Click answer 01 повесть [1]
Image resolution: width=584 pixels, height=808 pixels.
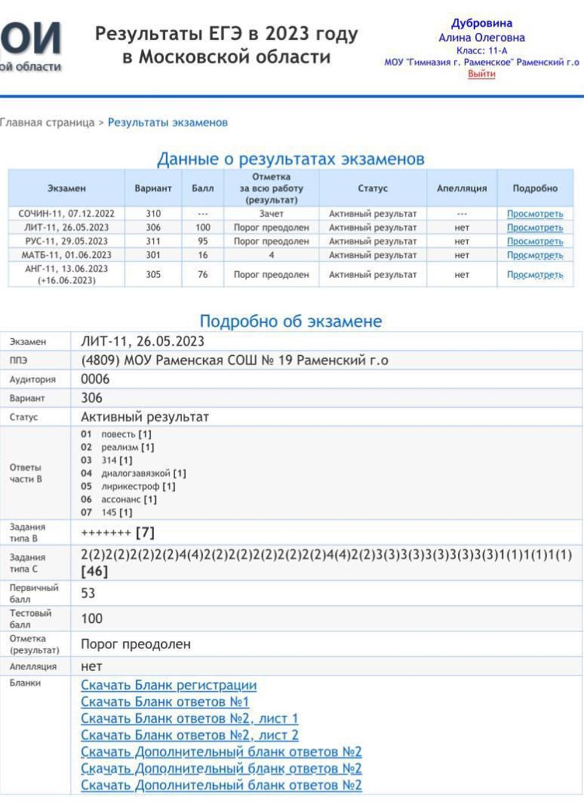click(116, 434)
